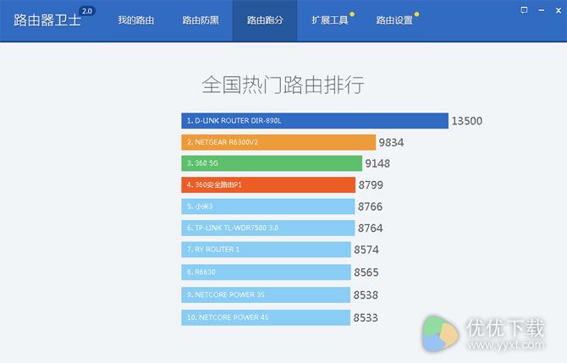Select the 路由跑分 tab

(265, 20)
